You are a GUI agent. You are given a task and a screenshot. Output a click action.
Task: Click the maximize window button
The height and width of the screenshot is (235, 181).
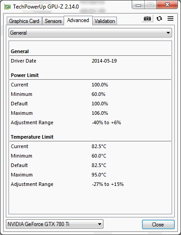point(151,5)
